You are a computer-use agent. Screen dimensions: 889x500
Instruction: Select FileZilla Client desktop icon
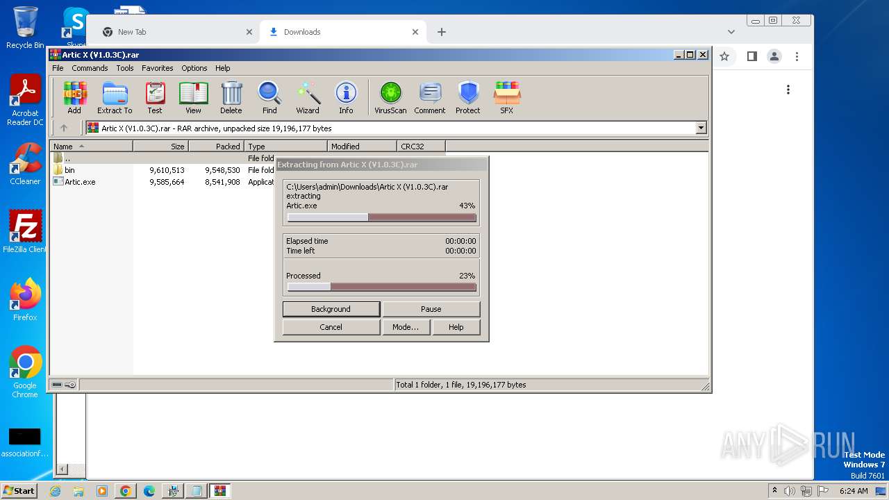[x=25, y=232]
